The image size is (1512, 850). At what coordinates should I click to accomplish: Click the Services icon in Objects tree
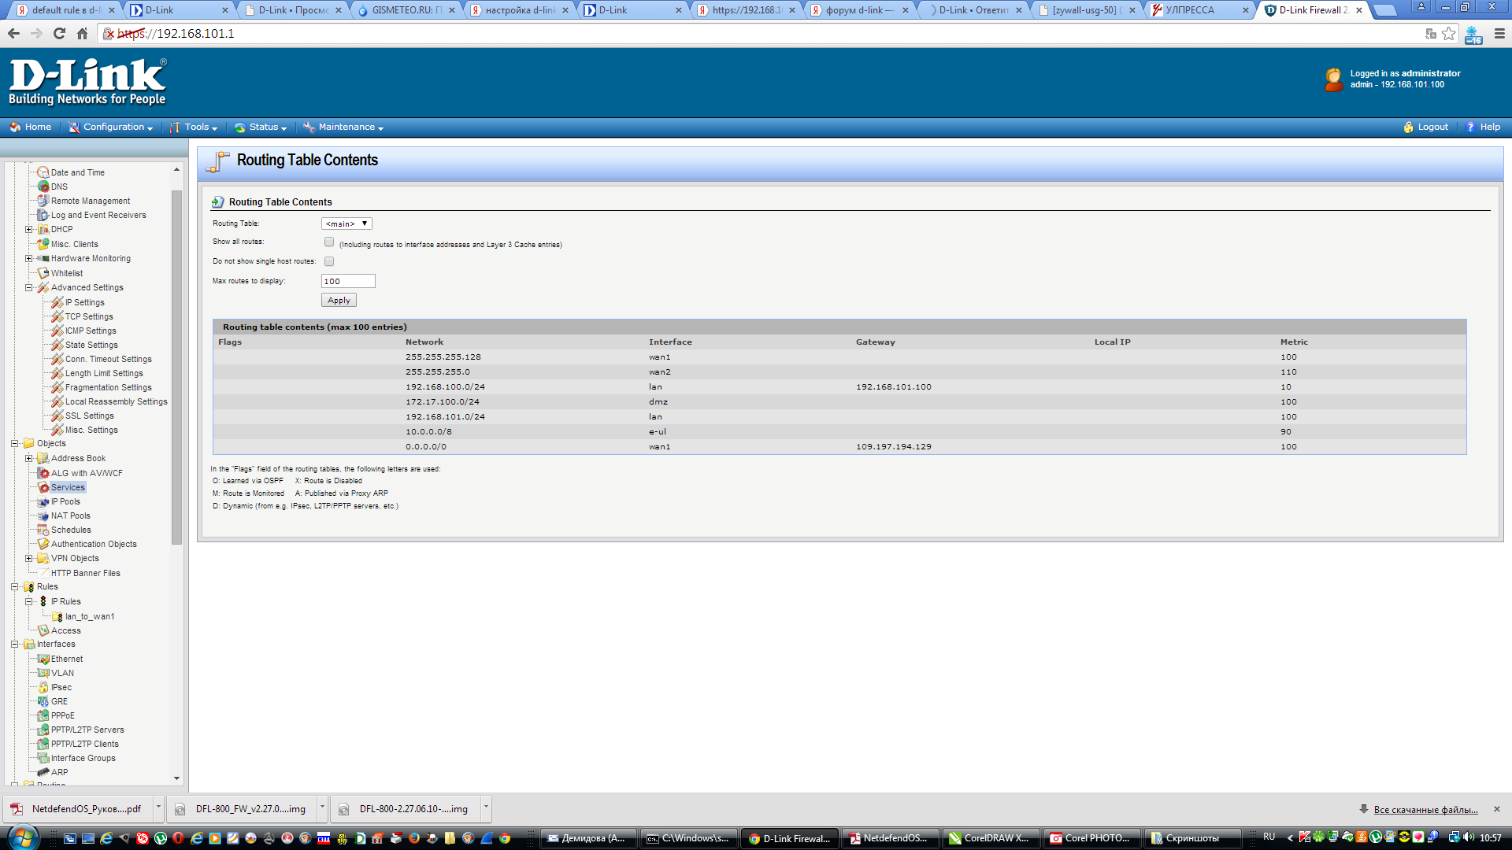pyautogui.click(x=44, y=487)
